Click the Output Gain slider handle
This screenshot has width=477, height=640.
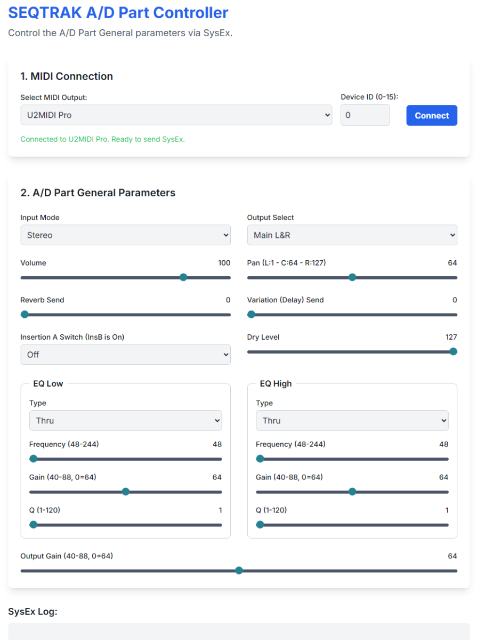pyautogui.click(x=239, y=571)
